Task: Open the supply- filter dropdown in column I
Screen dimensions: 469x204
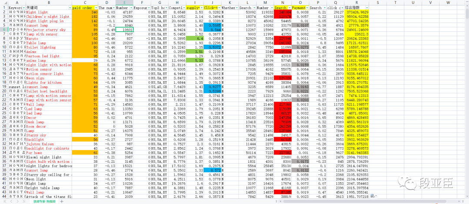Action: (201, 8)
